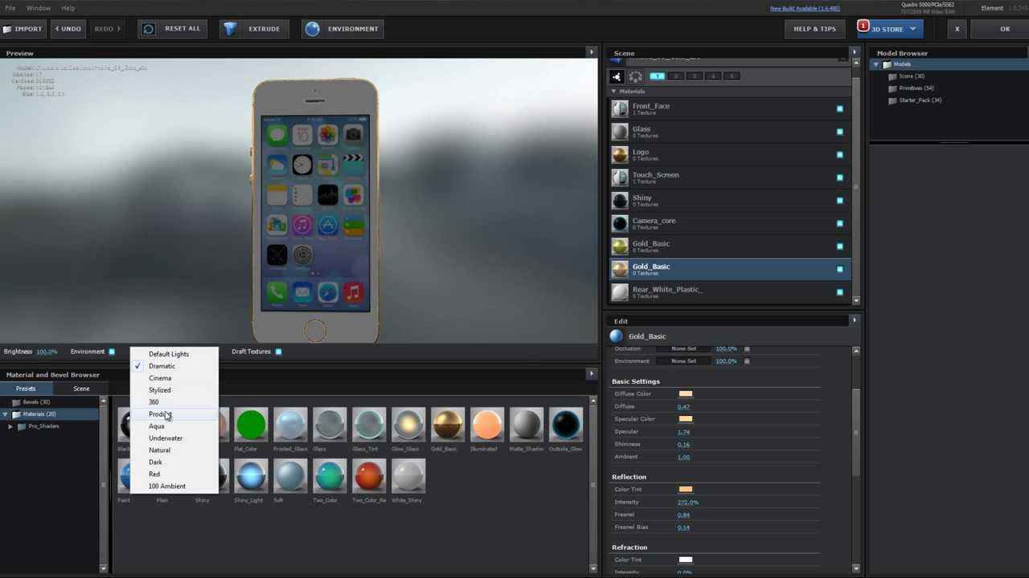
Task: Select the Illuminated material preset sphere
Action: point(487,425)
